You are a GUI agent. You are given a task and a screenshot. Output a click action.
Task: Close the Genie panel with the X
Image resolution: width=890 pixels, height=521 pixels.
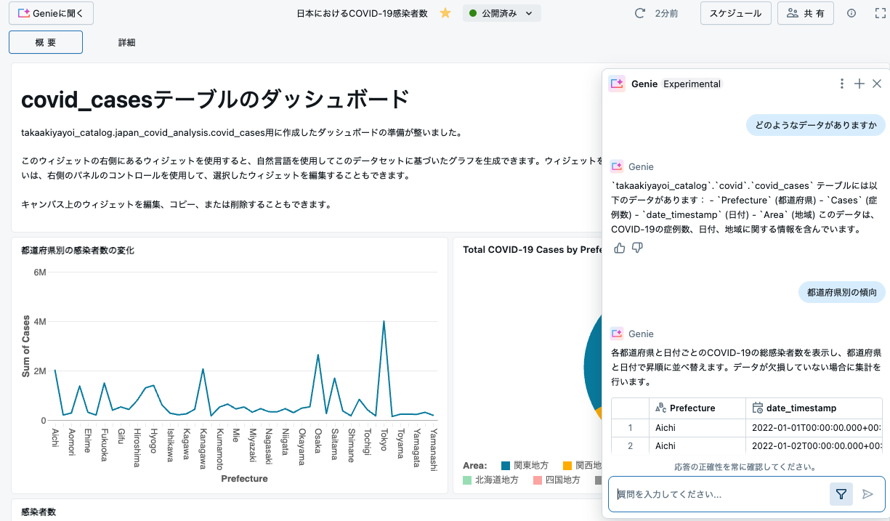click(x=877, y=84)
